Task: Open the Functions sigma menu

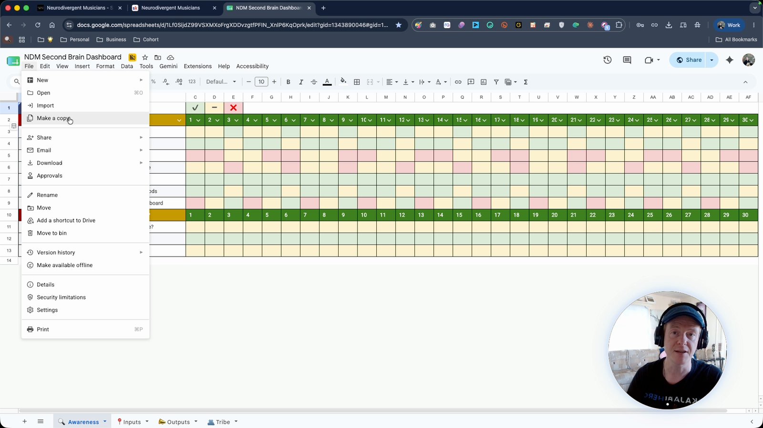Action: [526, 82]
